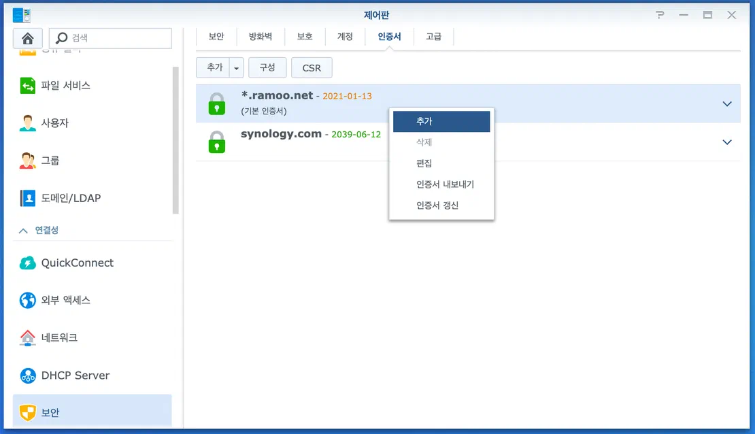Screen dimensions: 755x434
Task: Choose 인증서 내보내기 in the context menu
Action: [x=441, y=184]
